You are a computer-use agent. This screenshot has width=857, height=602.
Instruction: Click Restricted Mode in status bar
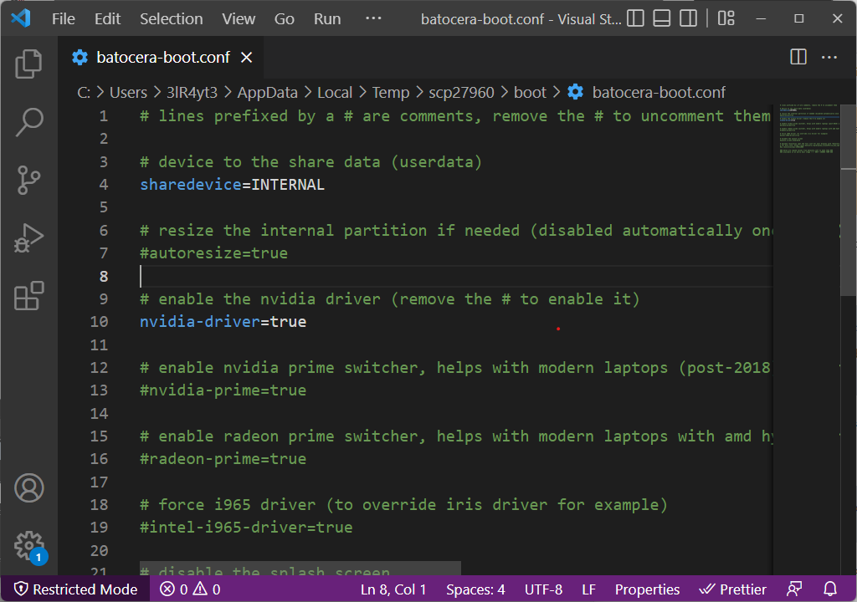pos(75,589)
